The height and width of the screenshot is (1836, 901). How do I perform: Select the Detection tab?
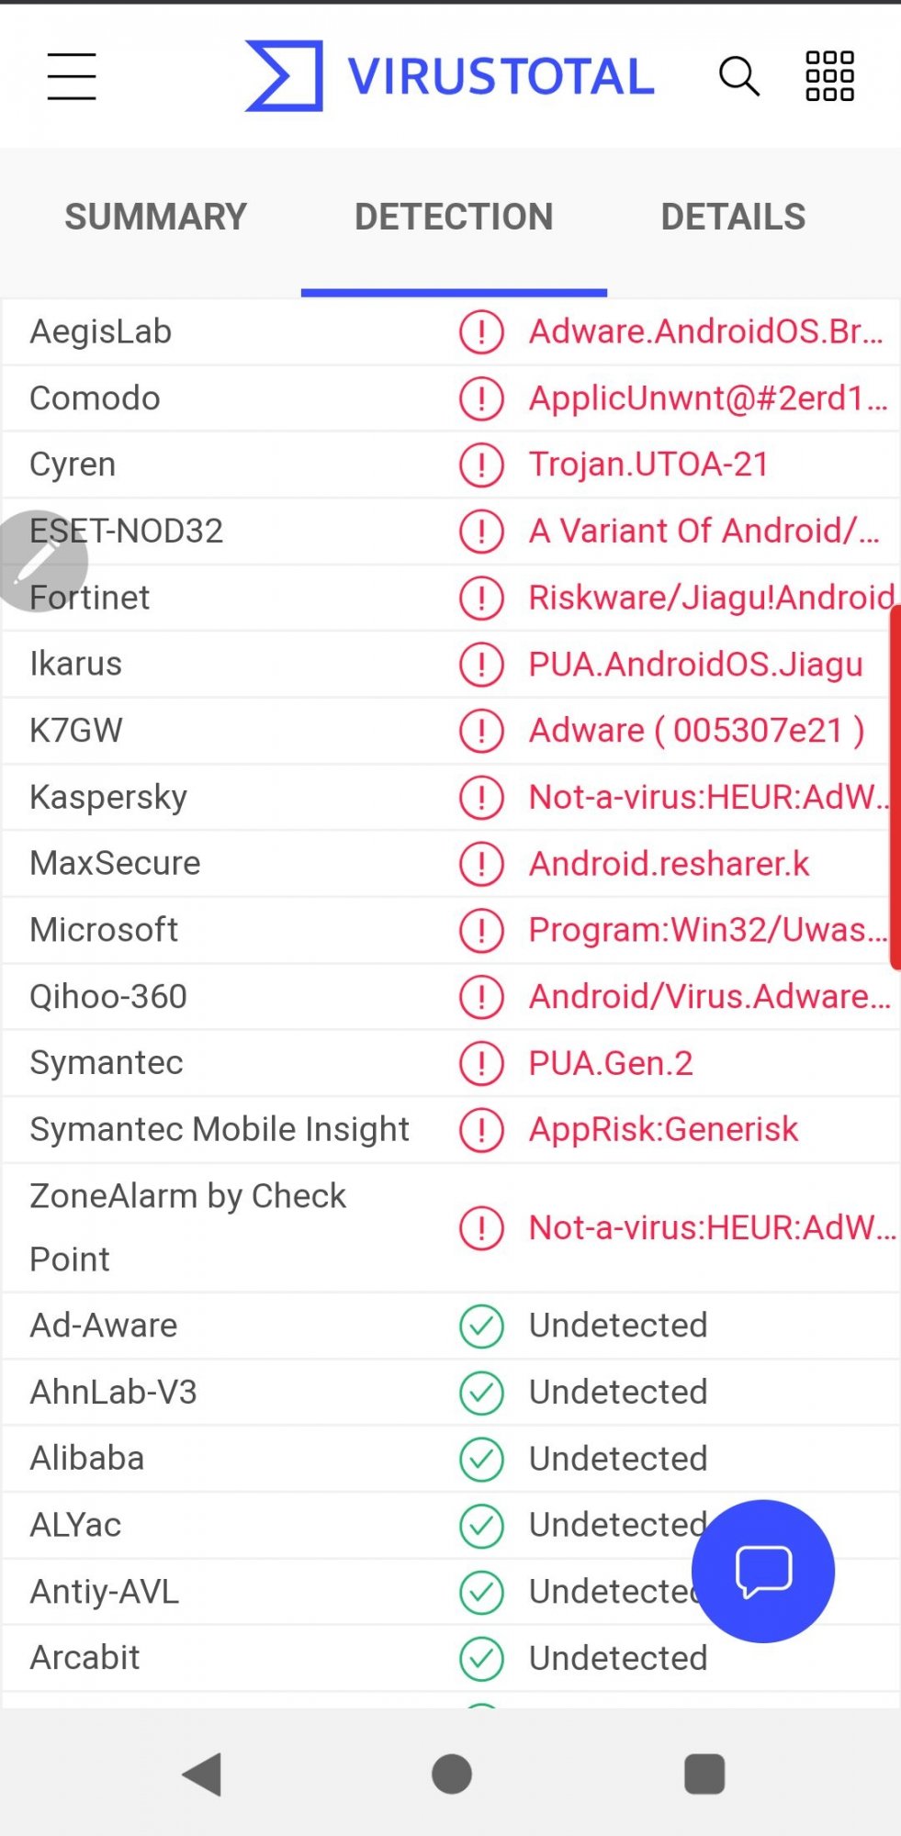click(454, 218)
